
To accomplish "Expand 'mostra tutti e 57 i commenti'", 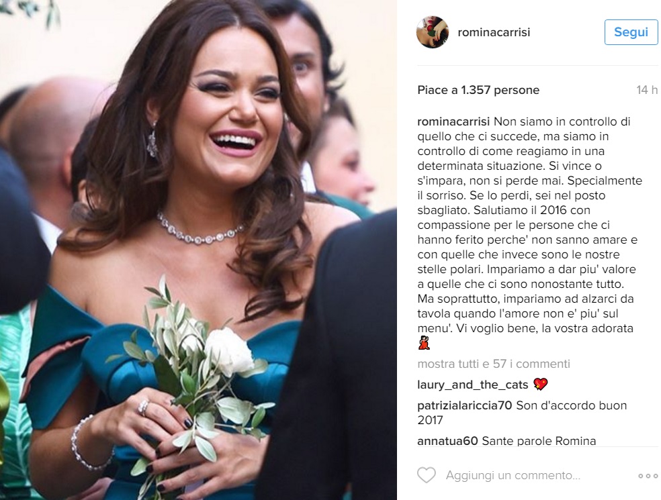I will pos(494,364).
